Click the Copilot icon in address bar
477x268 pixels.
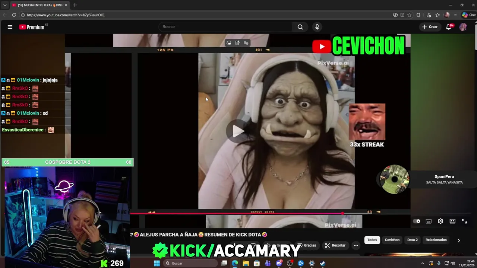pos(395,15)
